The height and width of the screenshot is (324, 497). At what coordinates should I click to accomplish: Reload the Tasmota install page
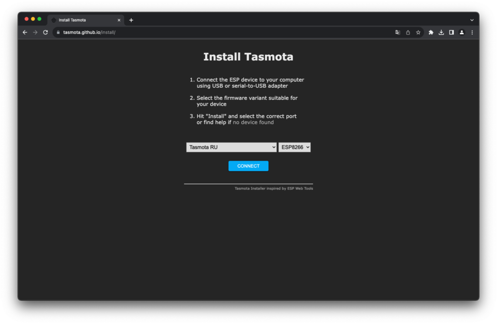45,32
